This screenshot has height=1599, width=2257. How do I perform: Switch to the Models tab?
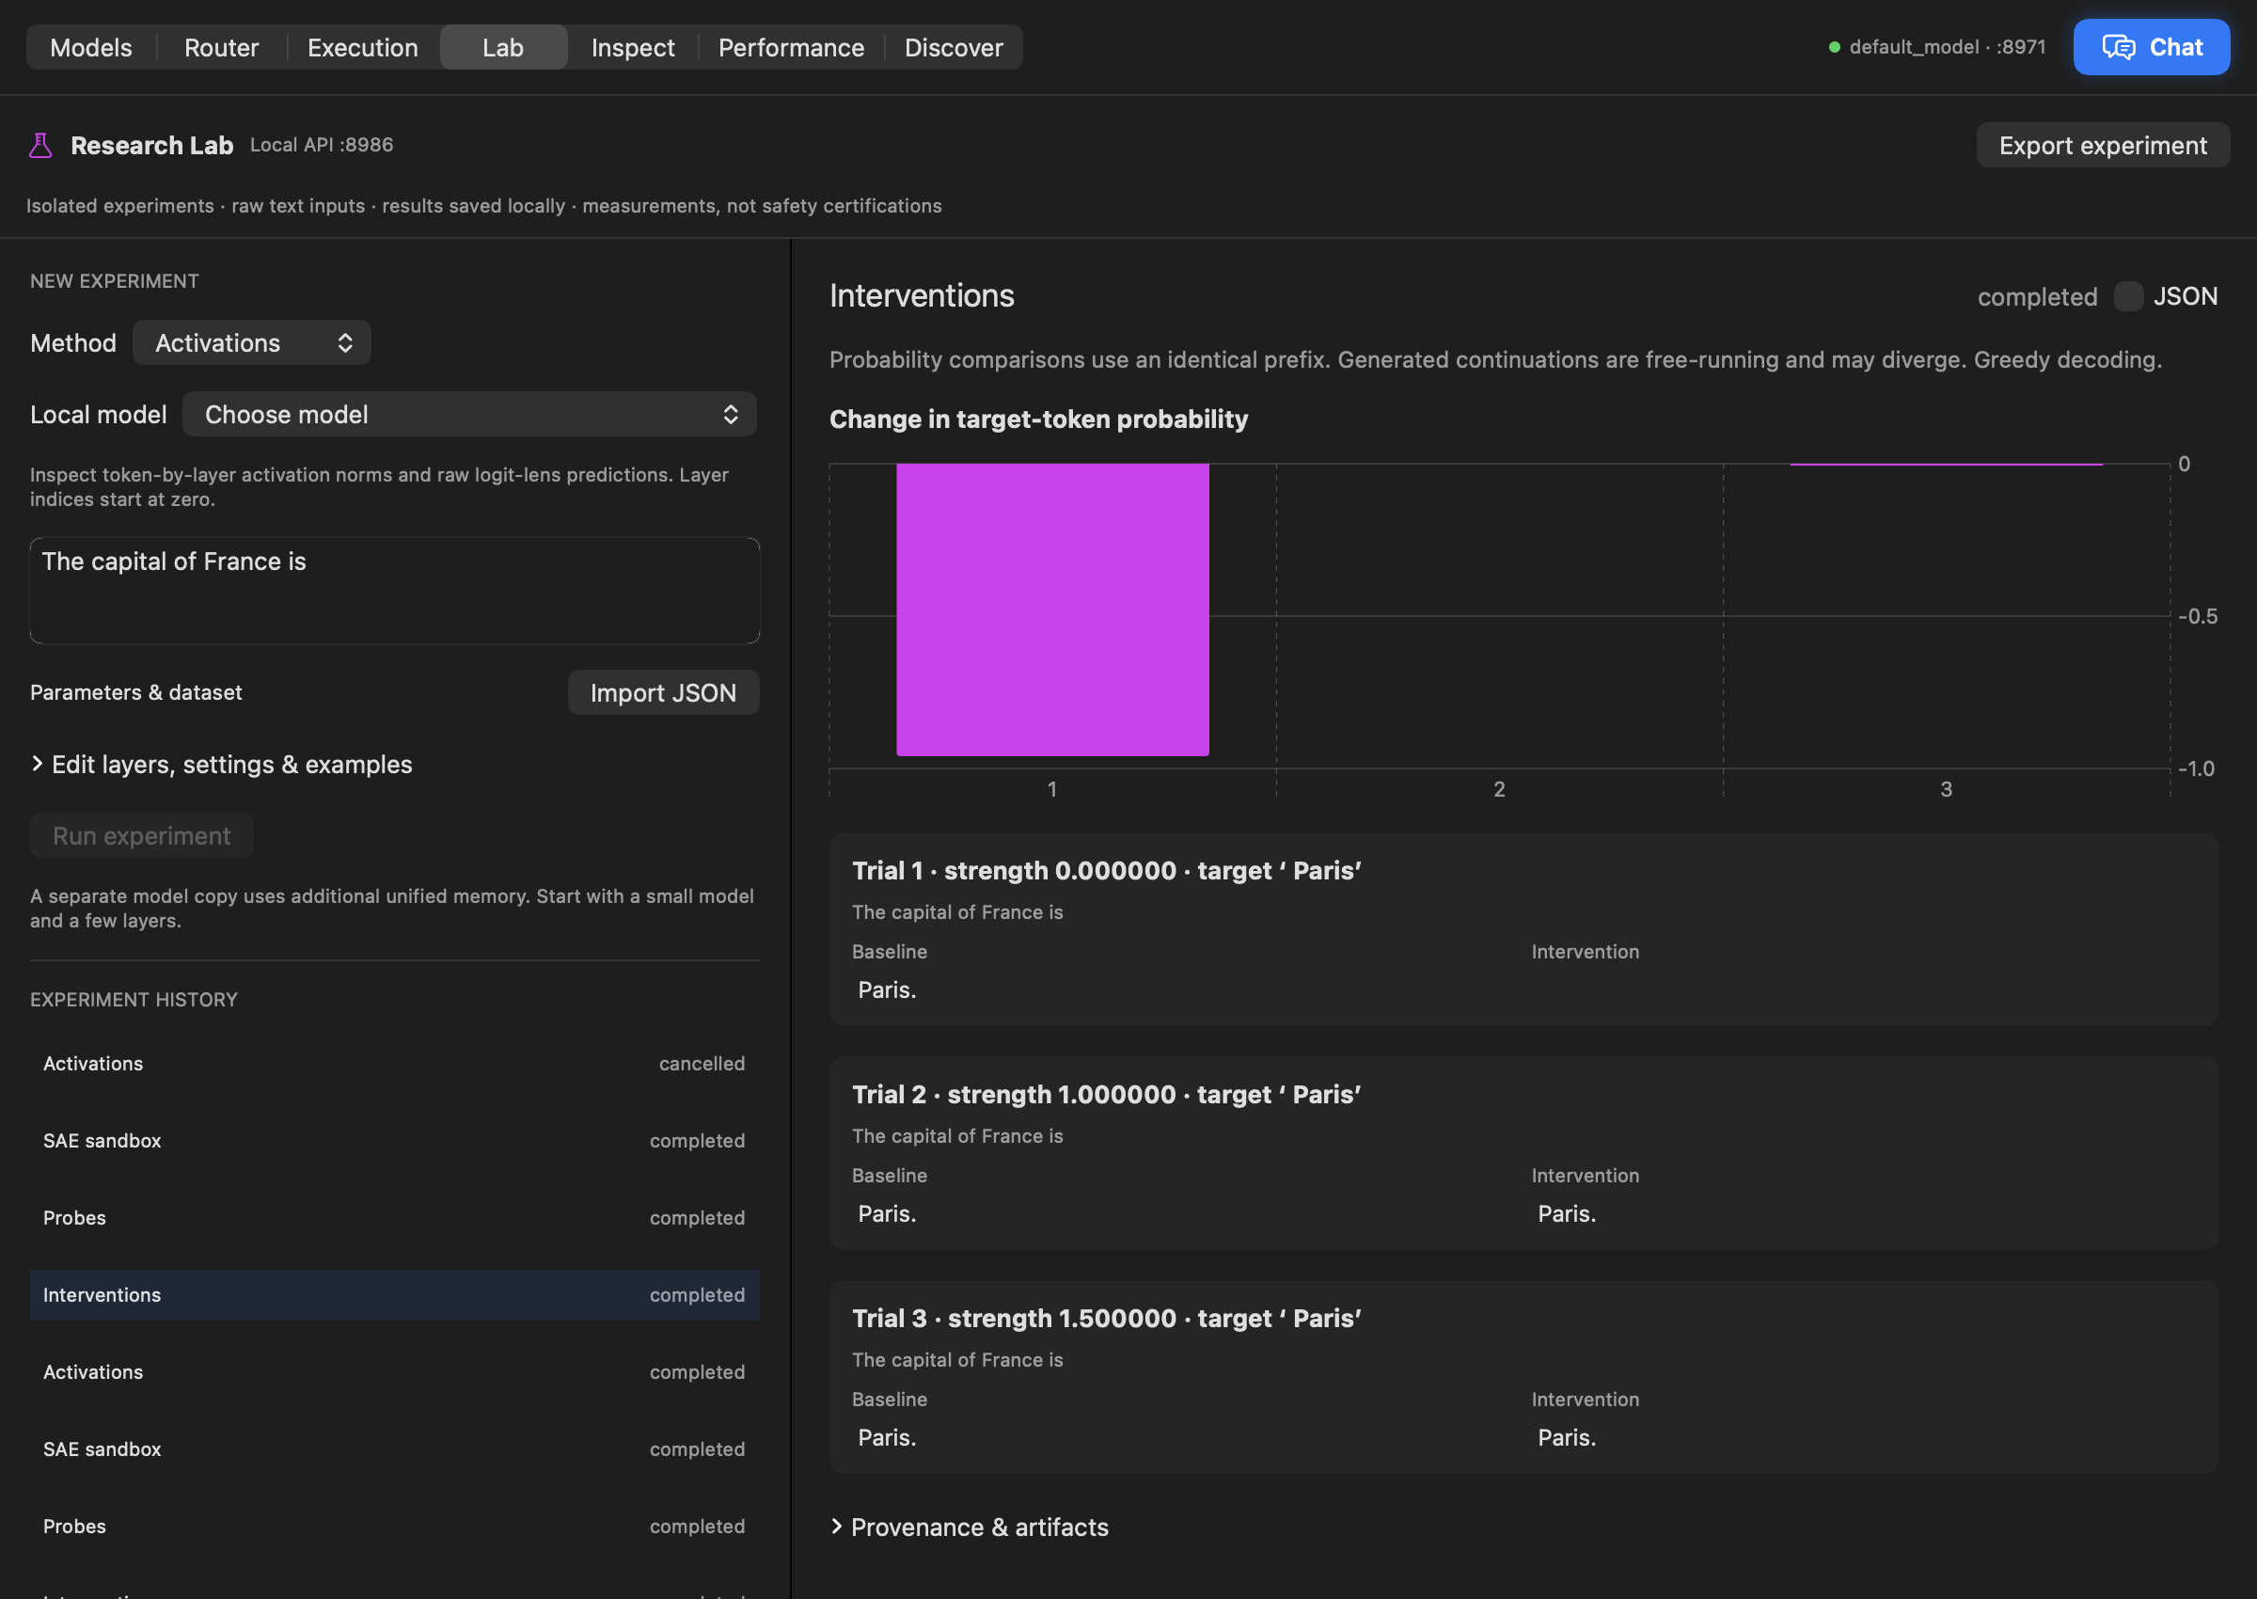coord(90,47)
